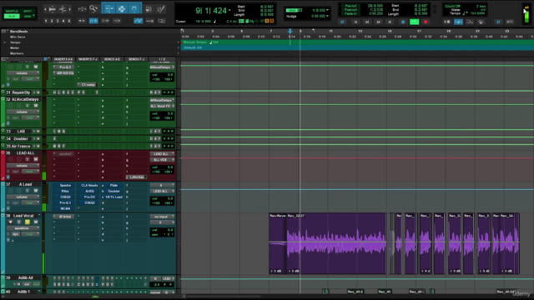Open Lead Vocal 'no input' selector
Screen dimensions: 534x300
pos(162,217)
